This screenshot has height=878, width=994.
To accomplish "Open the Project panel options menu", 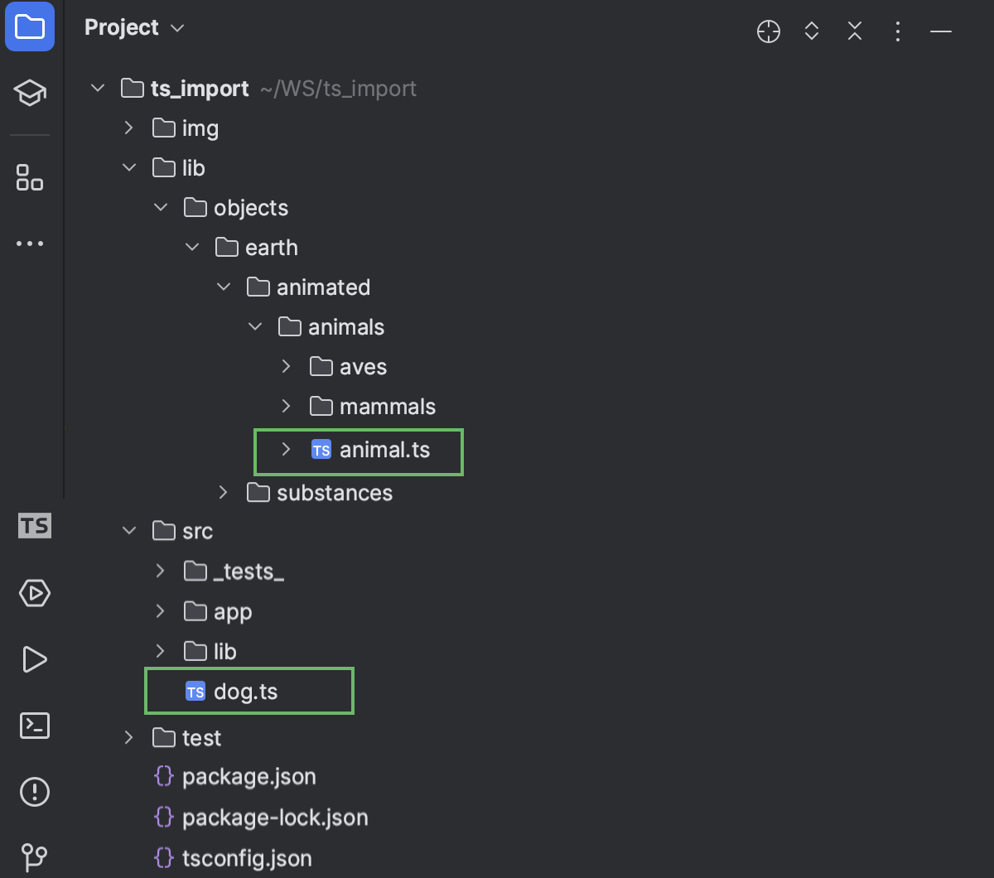I will pyautogui.click(x=897, y=31).
